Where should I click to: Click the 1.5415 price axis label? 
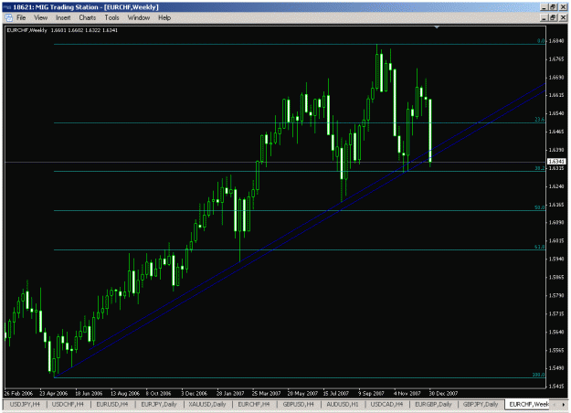click(556, 387)
